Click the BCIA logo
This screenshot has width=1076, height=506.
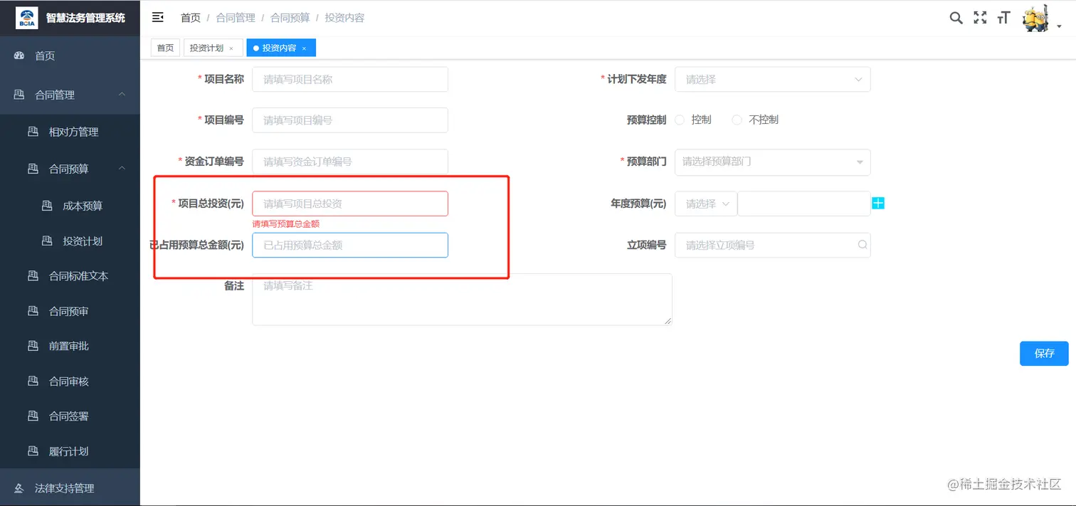(x=27, y=18)
